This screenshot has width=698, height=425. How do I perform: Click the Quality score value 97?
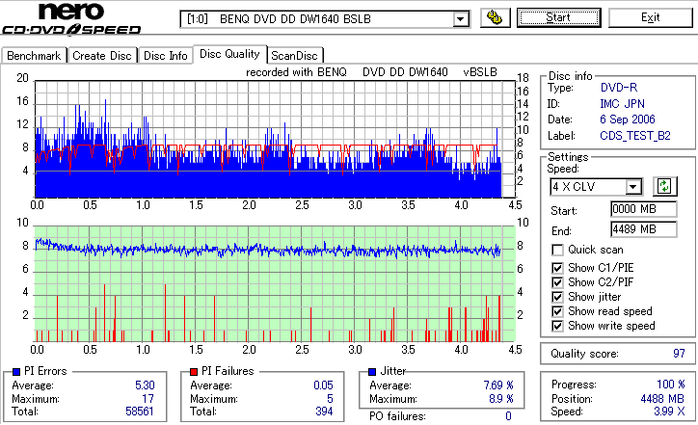(x=679, y=354)
